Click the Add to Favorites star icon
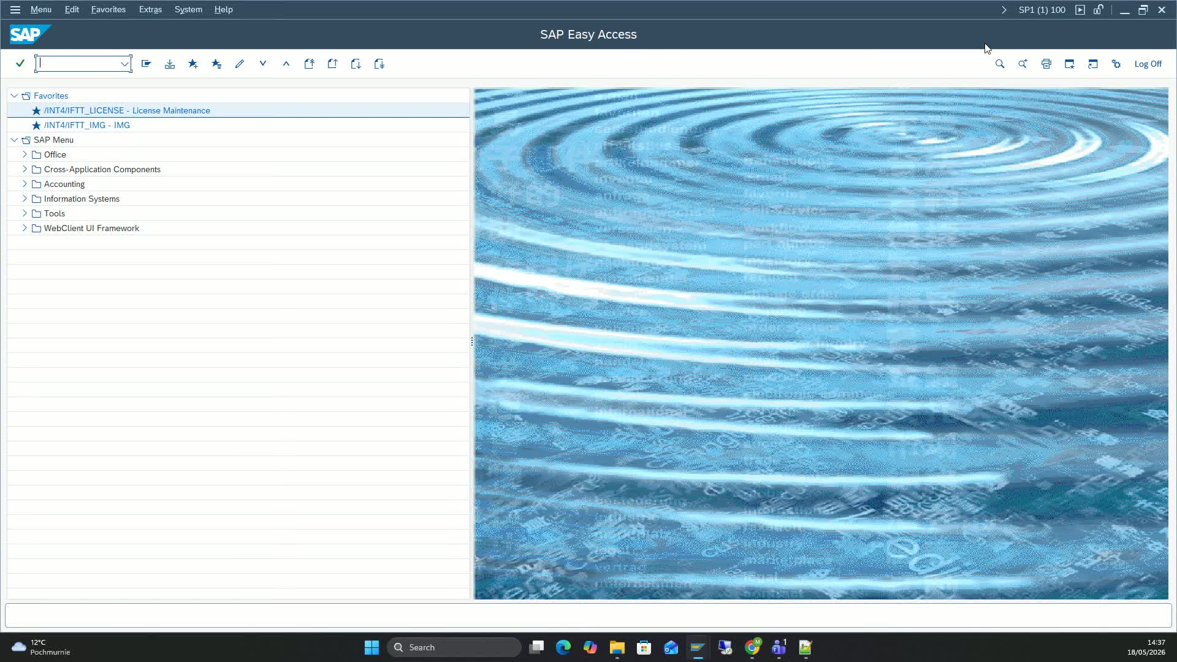Image resolution: width=1177 pixels, height=662 pixels. (193, 64)
